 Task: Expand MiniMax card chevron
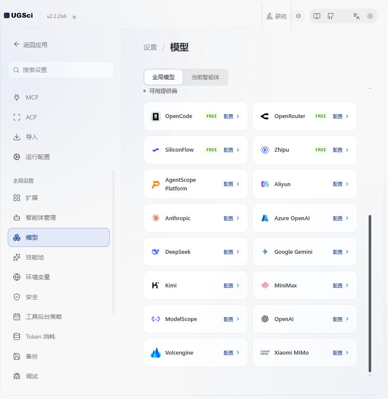pyautogui.click(x=347, y=285)
